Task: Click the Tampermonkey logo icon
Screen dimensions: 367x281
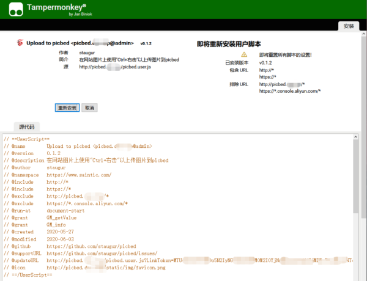Action: pos(16,9)
